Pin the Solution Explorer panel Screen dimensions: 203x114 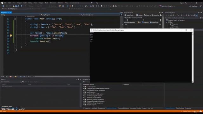click(200, 13)
